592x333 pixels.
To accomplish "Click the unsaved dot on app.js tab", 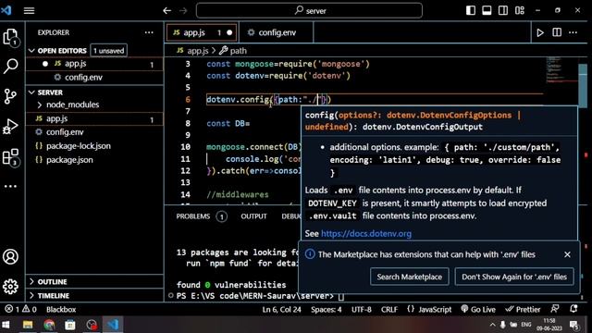I will (229, 33).
